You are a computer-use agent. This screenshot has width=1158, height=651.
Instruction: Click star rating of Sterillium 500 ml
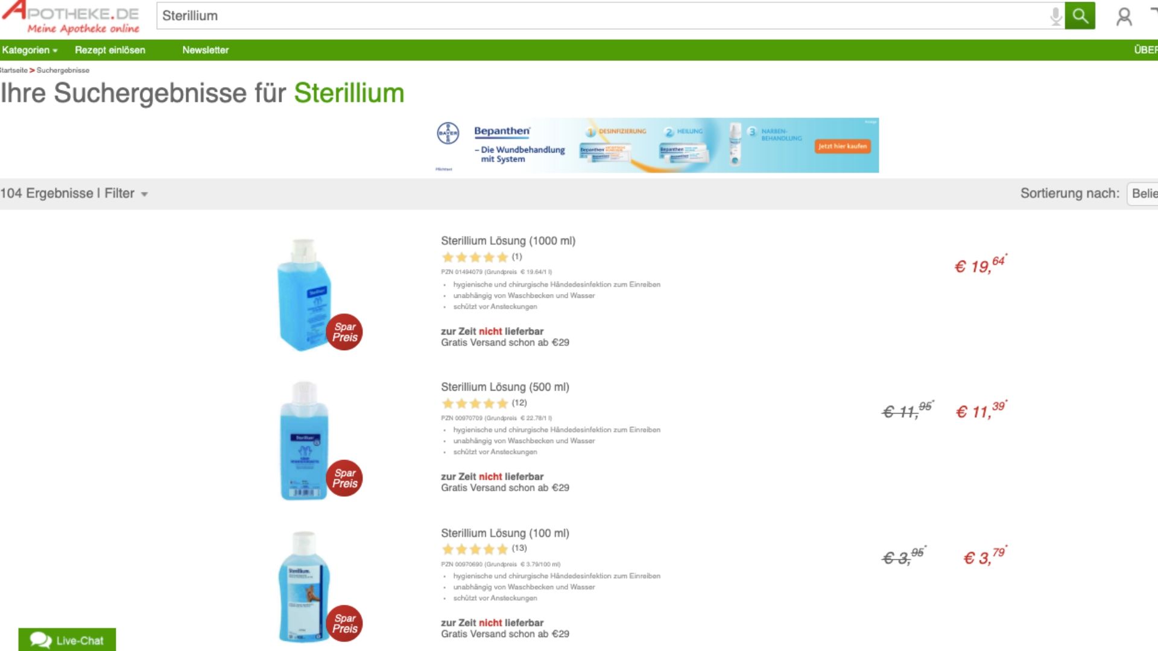(475, 403)
